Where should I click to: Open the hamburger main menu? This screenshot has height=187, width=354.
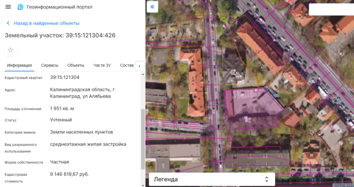point(8,7)
